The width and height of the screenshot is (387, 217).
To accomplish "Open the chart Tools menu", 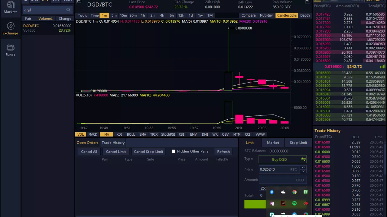I will (83, 15).
